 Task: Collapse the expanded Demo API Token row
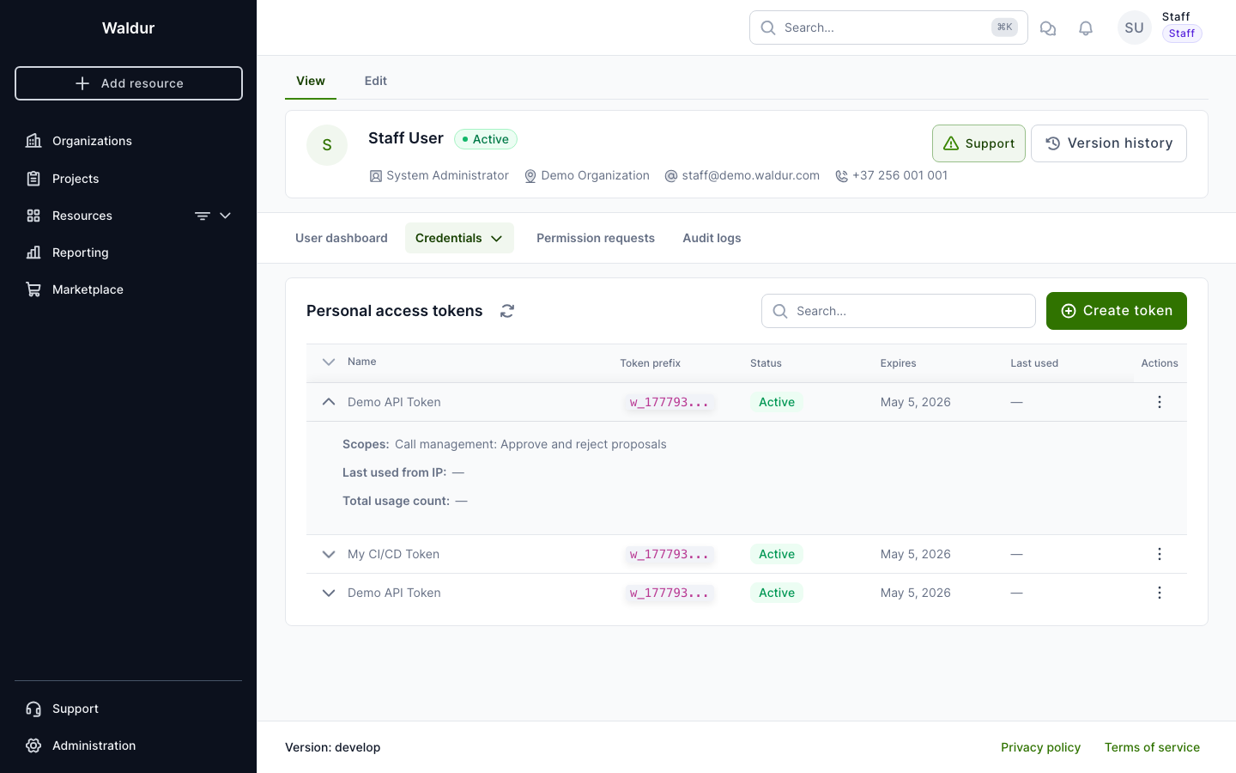tap(329, 402)
